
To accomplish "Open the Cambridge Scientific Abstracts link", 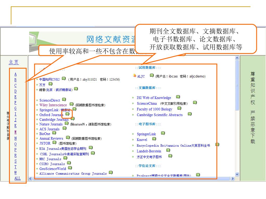I will (160, 115).
